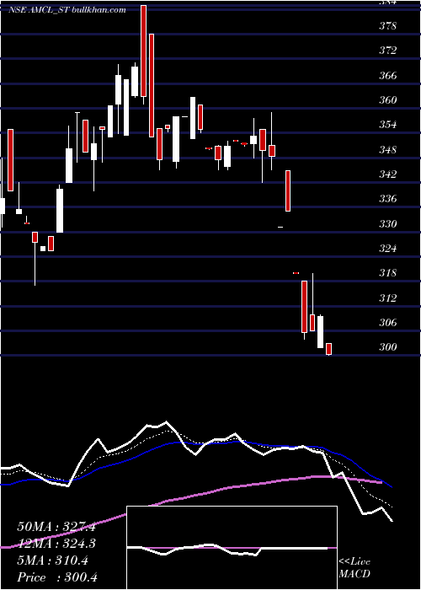Click the Price : 300.4 readout
Screen dimensions: 421x590
(57, 577)
